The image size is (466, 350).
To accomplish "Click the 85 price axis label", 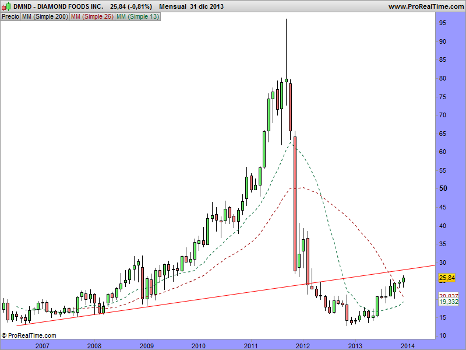I will [443, 60].
